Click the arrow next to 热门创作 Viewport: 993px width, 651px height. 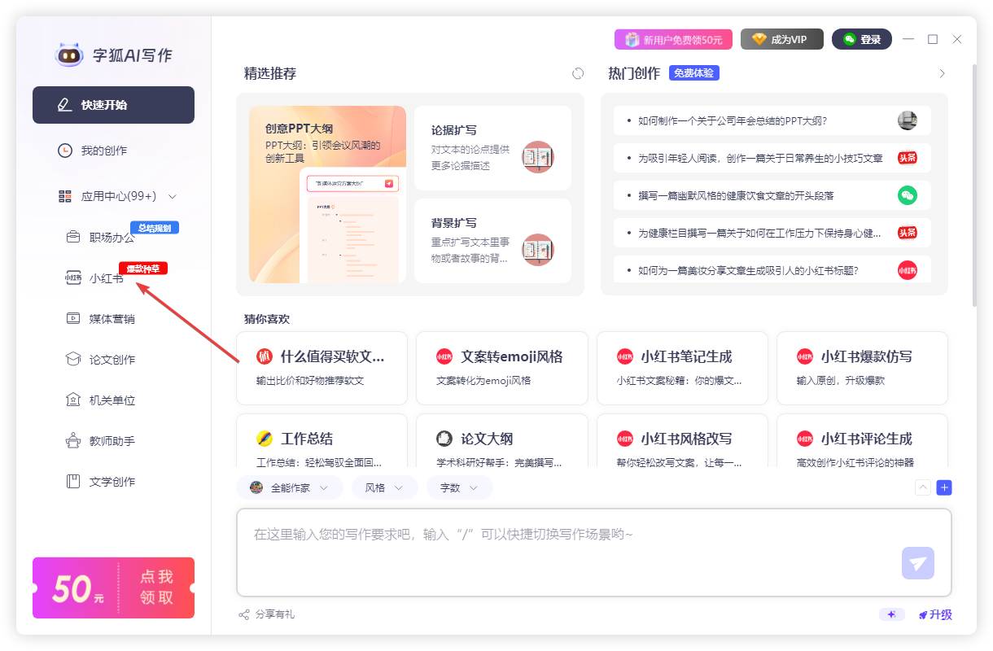point(943,73)
